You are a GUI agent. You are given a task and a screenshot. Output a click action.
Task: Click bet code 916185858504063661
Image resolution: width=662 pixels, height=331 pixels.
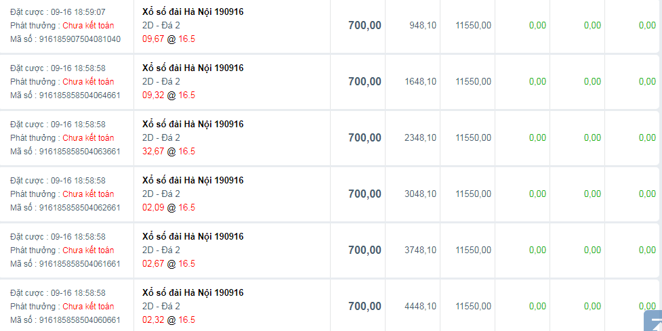click(x=79, y=151)
